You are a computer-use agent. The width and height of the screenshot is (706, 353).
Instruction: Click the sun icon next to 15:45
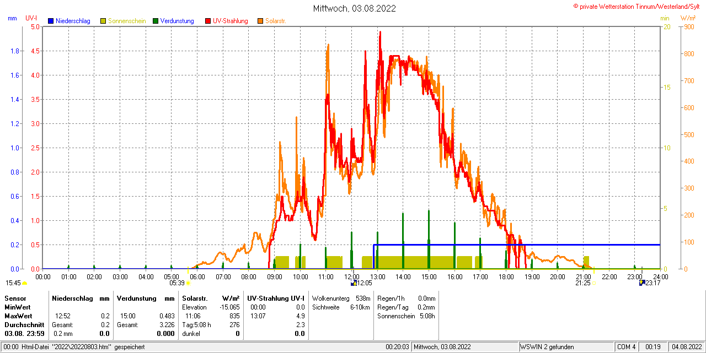[x=24, y=283]
